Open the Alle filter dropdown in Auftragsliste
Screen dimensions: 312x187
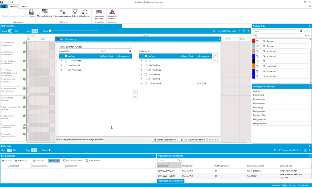point(278,36)
